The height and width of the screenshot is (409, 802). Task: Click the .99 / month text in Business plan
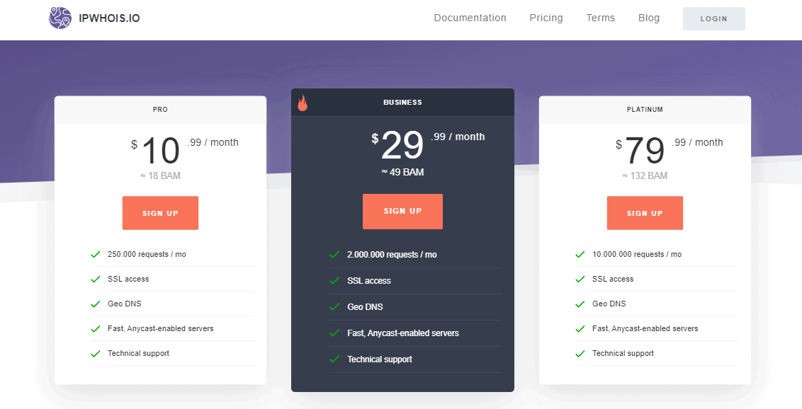pyautogui.click(x=458, y=137)
